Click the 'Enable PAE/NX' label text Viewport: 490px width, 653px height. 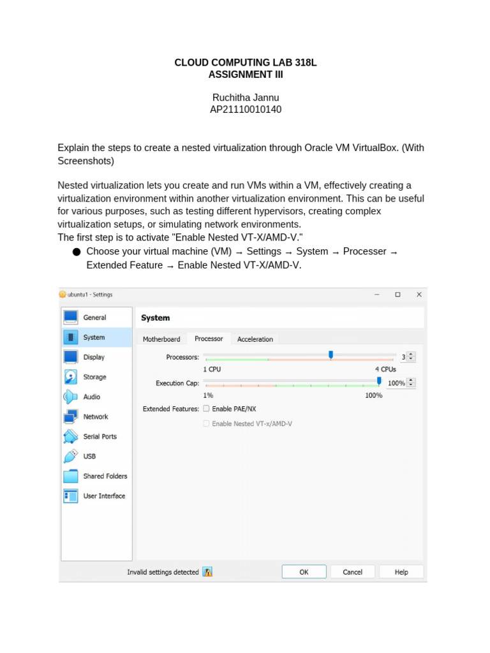click(x=234, y=409)
